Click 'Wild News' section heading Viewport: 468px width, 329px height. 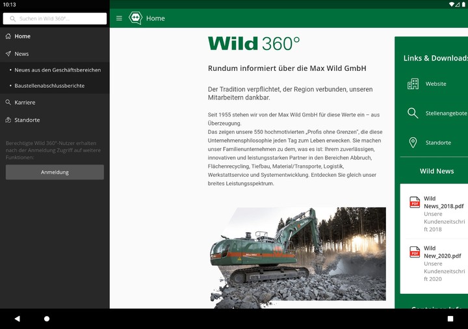pos(437,171)
